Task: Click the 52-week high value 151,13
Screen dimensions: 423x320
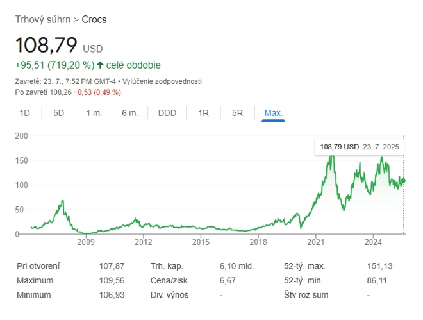Action: click(x=379, y=266)
